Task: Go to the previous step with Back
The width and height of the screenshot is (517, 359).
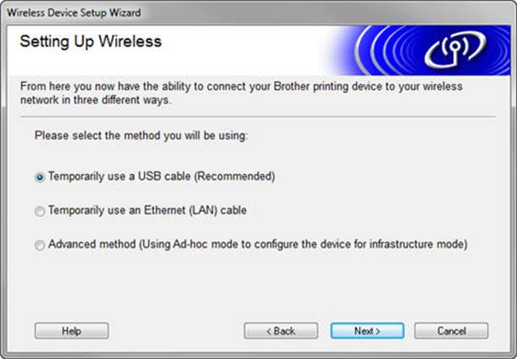Action: point(281,331)
